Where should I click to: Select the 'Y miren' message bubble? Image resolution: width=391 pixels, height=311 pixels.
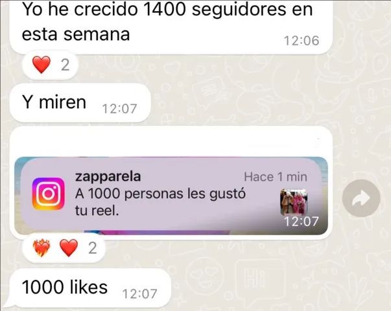pos(80,102)
